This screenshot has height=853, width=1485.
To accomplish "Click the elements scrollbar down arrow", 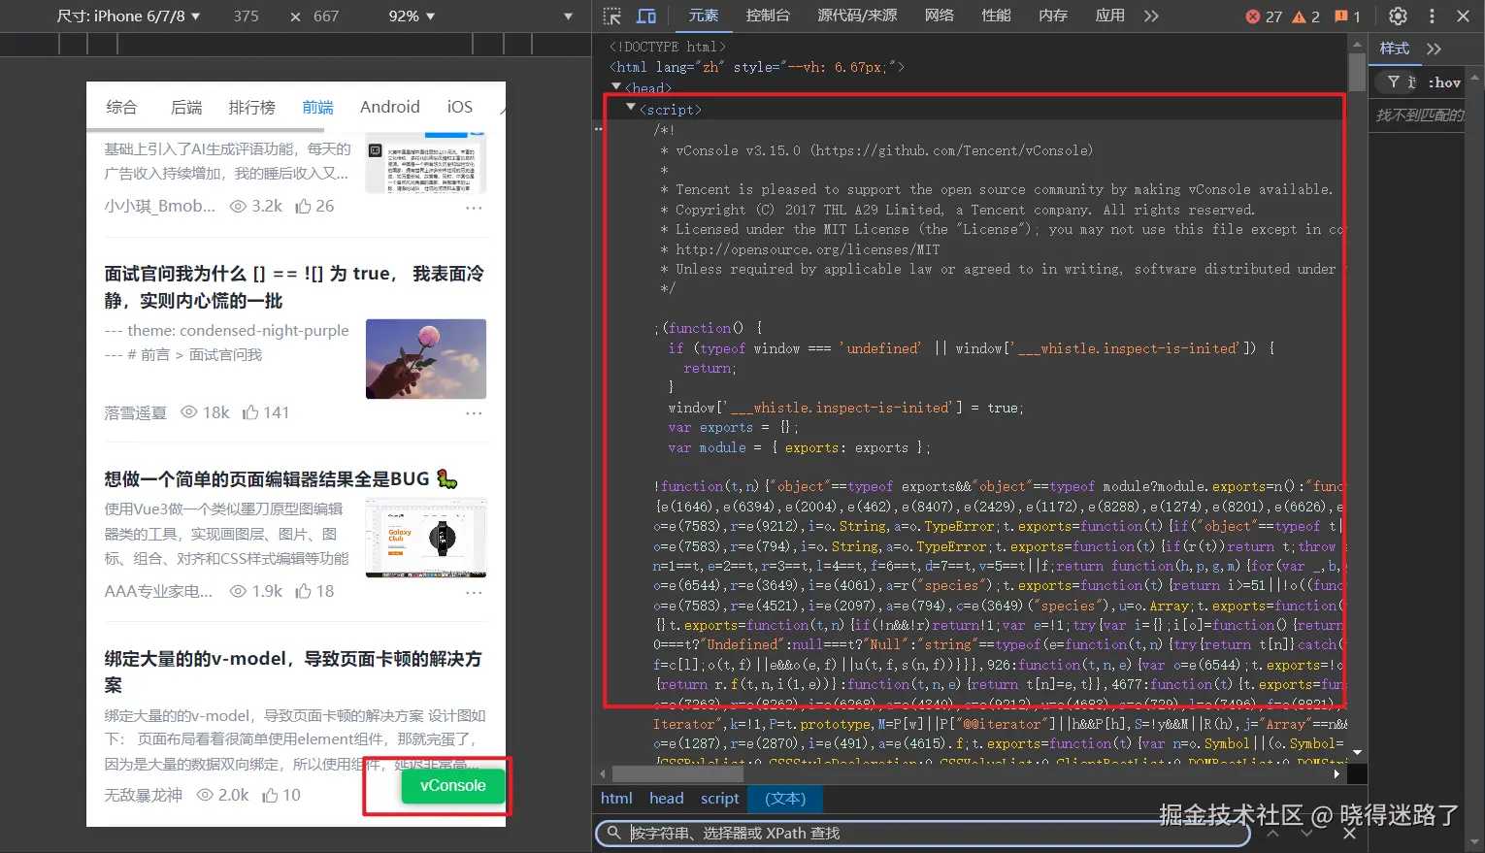I will click(x=1357, y=752).
